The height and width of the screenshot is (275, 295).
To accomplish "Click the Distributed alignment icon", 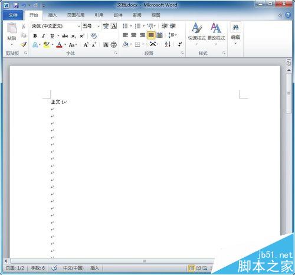I will (x=160, y=35).
